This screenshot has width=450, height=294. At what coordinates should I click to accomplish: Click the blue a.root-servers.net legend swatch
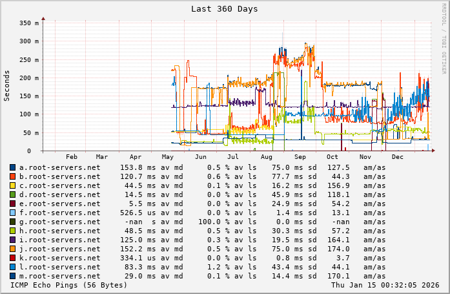[x=13, y=167]
